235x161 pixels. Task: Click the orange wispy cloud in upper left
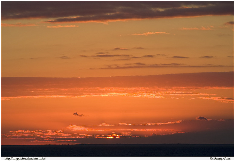62,26
